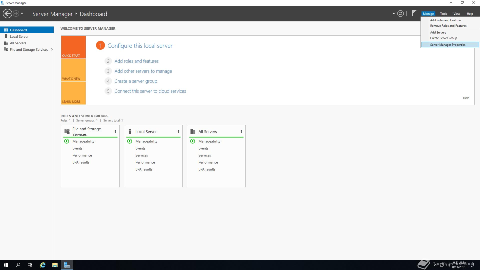The height and width of the screenshot is (270, 480).
Task: Click the forward navigation arrow
Action: click(16, 14)
